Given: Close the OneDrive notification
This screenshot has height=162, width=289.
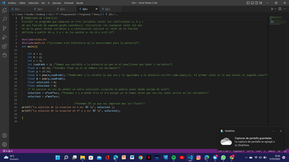Looking at the screenshot, I should [281, 131].
